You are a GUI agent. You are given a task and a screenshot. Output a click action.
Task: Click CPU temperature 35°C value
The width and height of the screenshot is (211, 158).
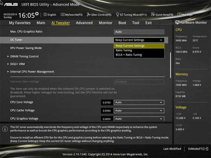pos(195,40)
